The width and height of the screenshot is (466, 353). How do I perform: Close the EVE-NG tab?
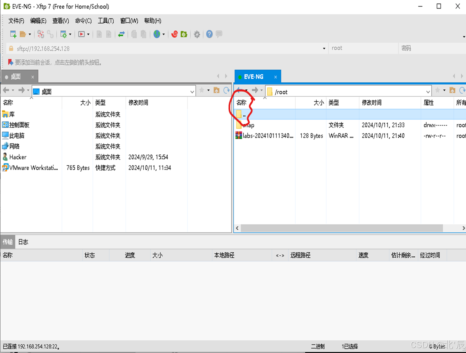[x=275, y=77]
